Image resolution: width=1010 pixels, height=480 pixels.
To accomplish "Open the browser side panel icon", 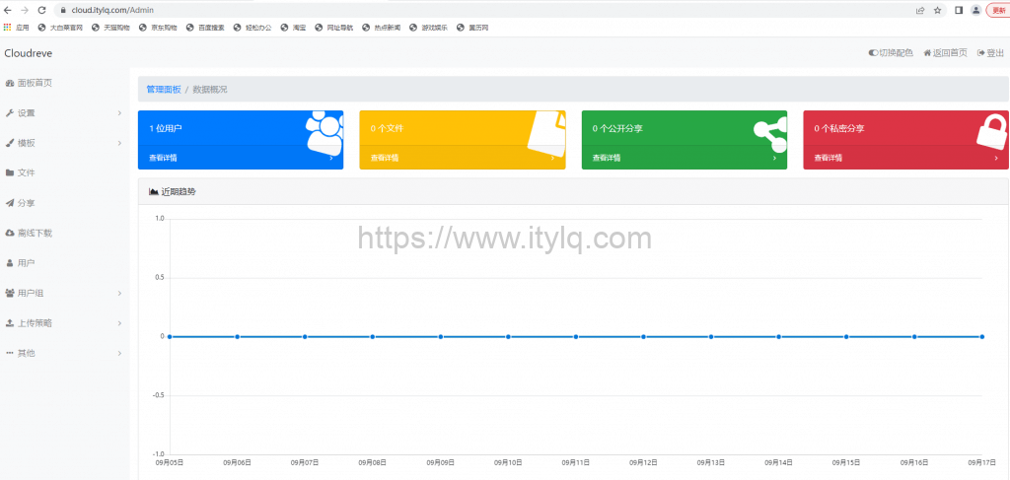I will tap(959, 10).
